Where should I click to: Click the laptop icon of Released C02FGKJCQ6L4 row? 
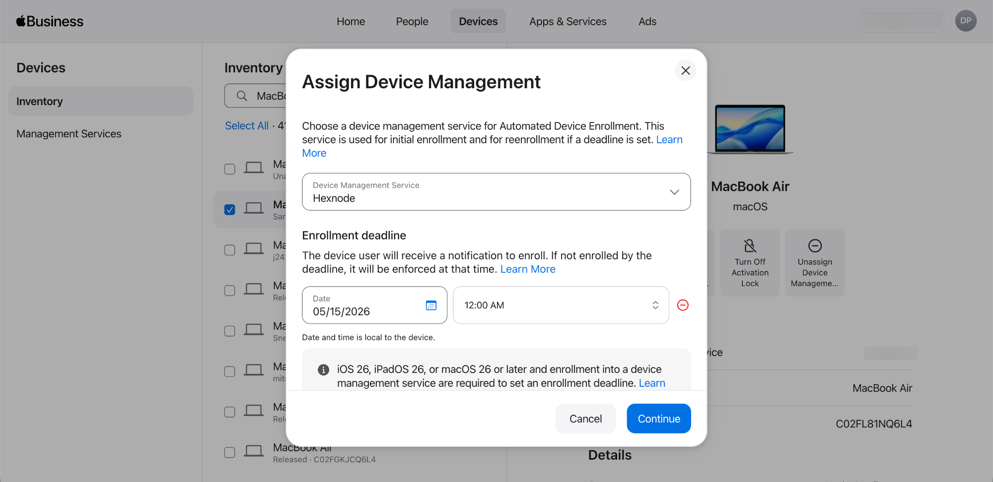click(x=254, y=451)
